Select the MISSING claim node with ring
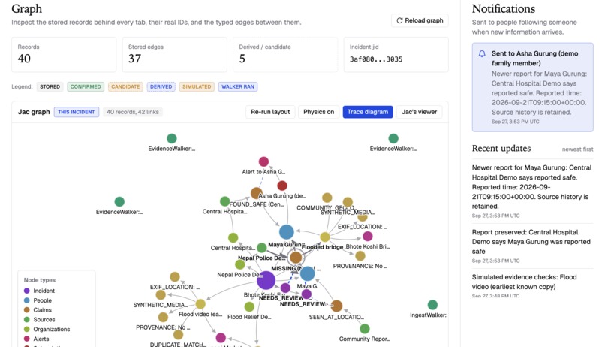This screenshot has height=347, width=605. click(x=296, y=257)
